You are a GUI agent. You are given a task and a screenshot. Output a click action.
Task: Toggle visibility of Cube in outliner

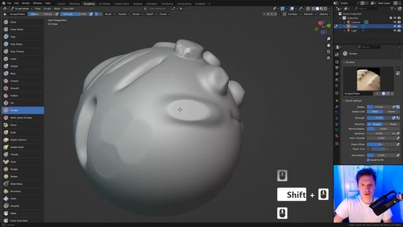tap(395, 26)
